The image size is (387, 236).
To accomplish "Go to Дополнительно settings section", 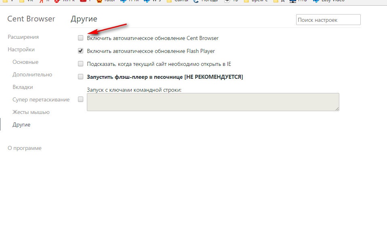I will [x=32, y=74].
